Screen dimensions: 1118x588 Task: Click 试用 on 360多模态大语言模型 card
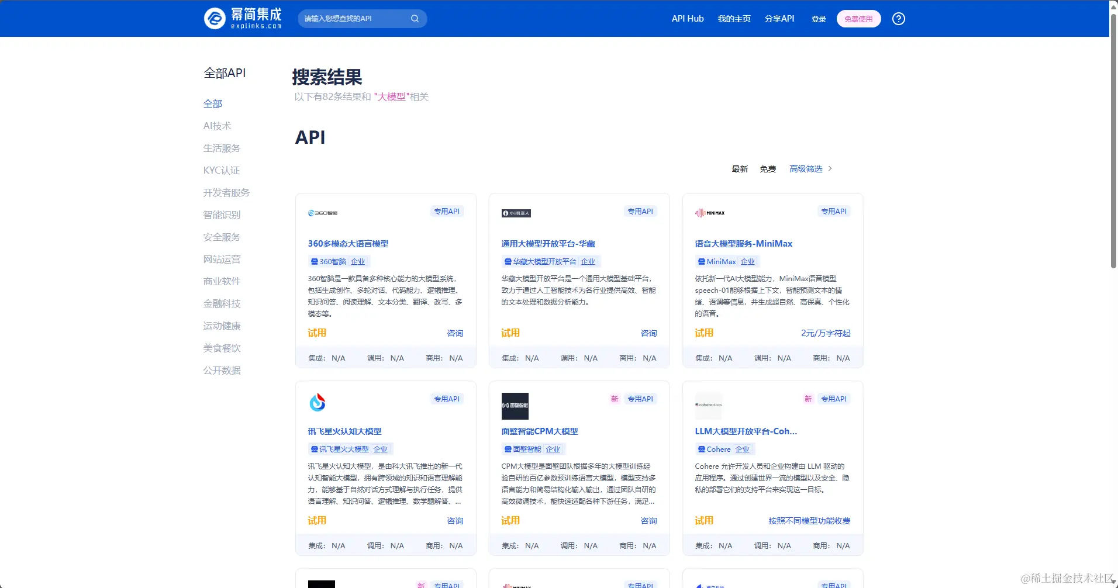[317, 333]
